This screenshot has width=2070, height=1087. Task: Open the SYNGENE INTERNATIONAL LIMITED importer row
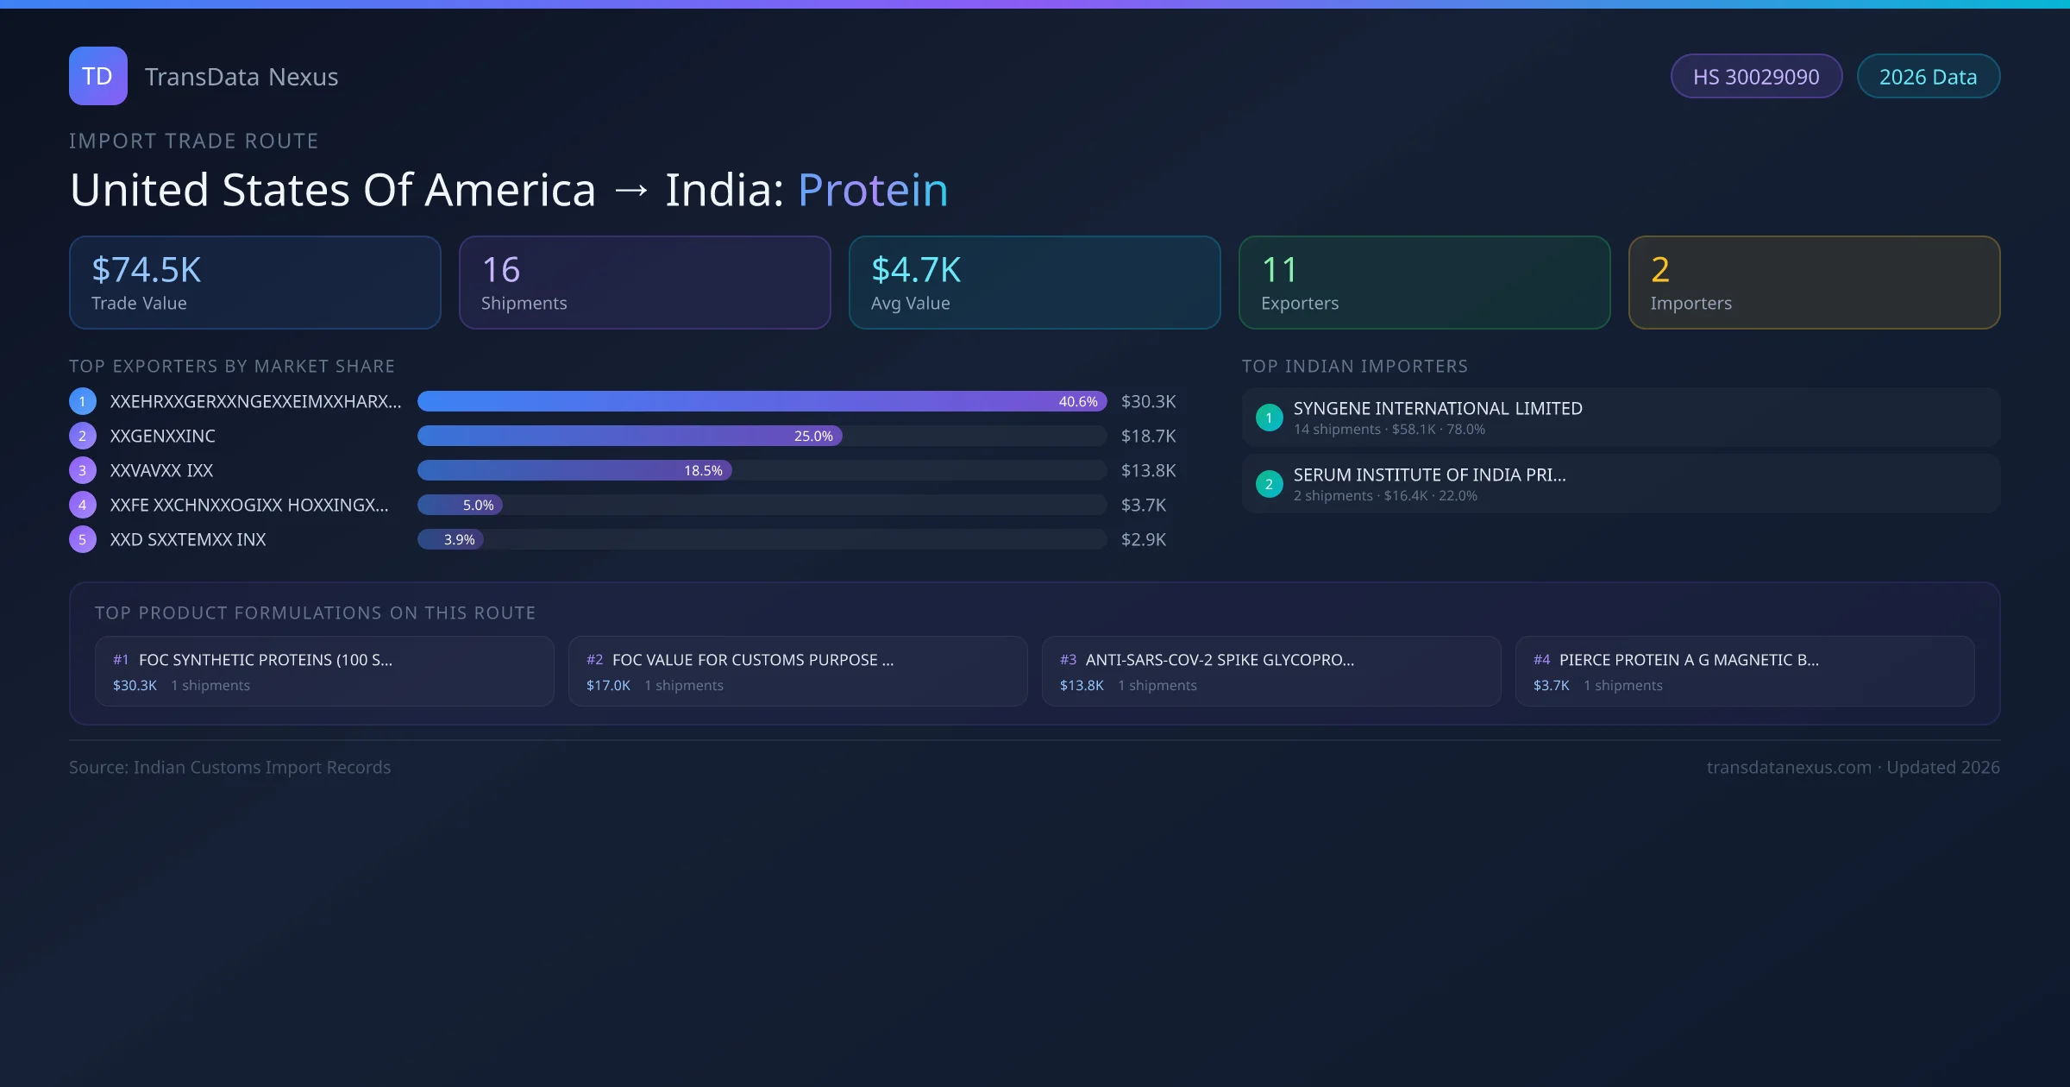pos(1620,417)
